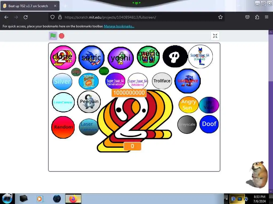Click the orange 0 counter below TG2
The width and height of the screenshot is (273, 204).
[132, 146]
